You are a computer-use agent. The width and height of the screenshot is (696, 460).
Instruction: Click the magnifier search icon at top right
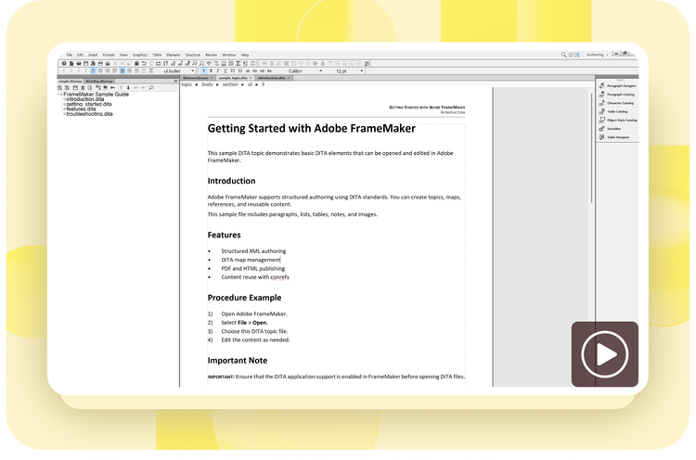click(x=563, y=55)
